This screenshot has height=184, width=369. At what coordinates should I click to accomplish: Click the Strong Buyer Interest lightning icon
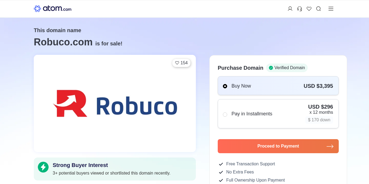(43, 167)
